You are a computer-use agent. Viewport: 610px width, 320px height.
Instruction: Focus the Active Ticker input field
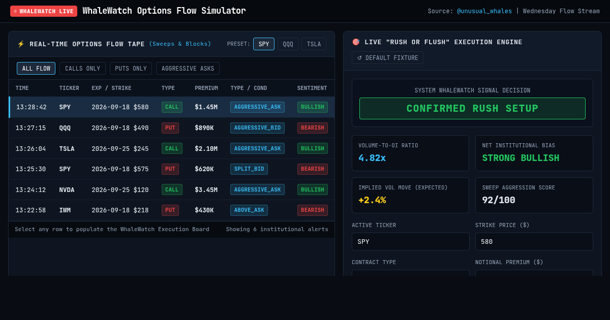(411, 242)
